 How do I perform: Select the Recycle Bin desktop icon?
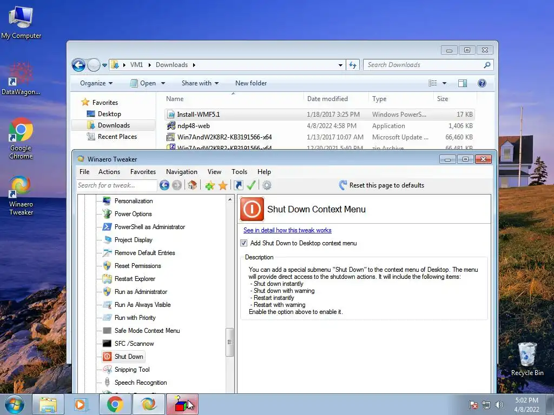tap(527, 359)
